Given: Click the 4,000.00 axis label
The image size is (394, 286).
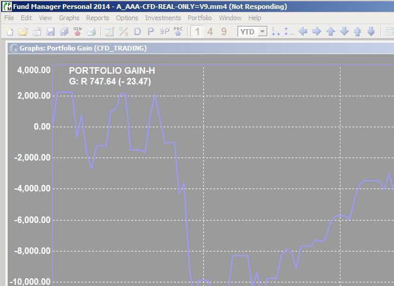Looking at the screenshot, I should [34, 70].
